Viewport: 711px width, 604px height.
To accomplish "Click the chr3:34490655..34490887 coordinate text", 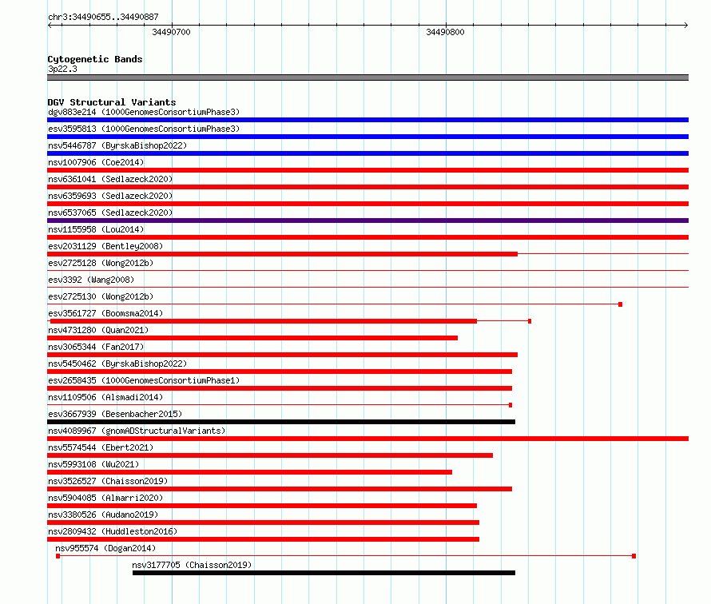I will (103, 17).
